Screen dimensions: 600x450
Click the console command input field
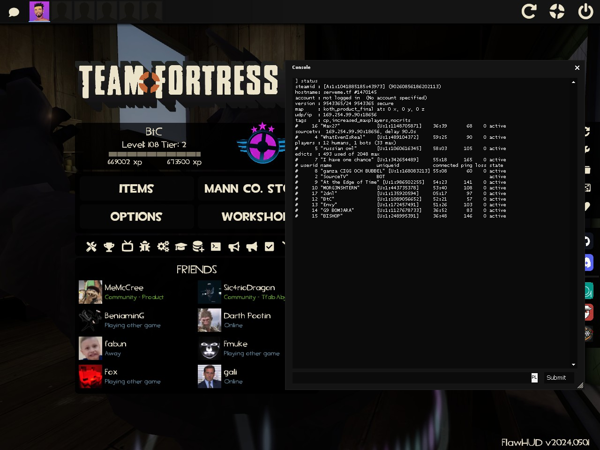coord(411,377)
